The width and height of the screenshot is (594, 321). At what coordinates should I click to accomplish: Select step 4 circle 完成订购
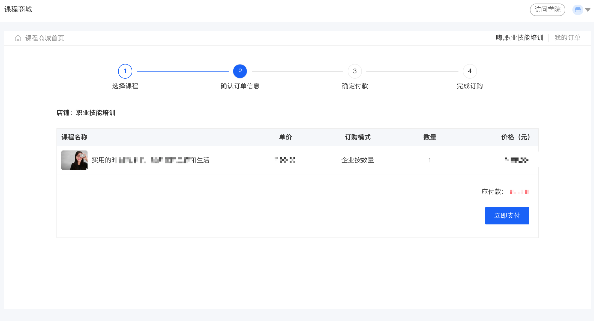click(470, 71)
